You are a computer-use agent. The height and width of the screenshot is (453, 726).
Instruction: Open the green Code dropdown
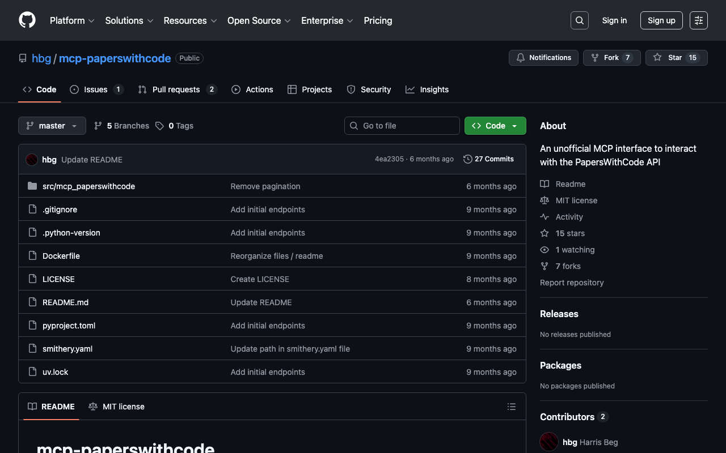pyautogui.click(x=495, y=126)
